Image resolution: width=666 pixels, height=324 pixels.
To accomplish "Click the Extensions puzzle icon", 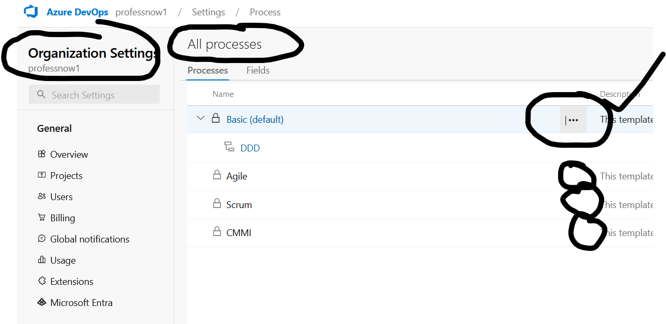I will pyautogui.click(x=42, y=281).
